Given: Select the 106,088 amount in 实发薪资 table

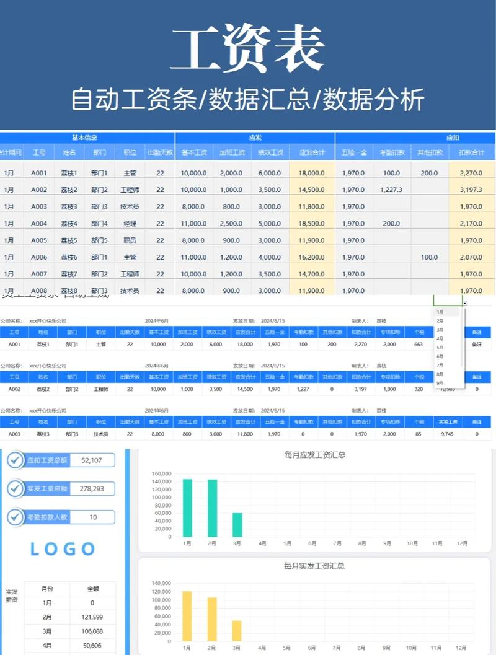Looking at the screenshot, I should point(92,631).
